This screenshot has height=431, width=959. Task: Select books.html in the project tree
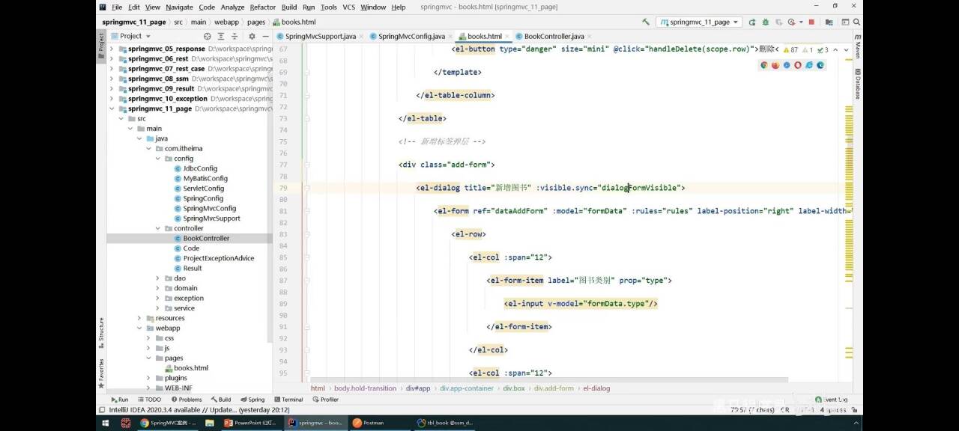pos(191,368)
